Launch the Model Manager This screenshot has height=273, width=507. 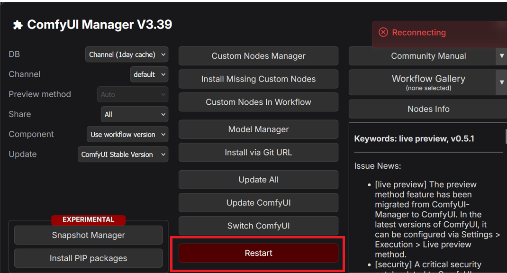coord(258,129)
